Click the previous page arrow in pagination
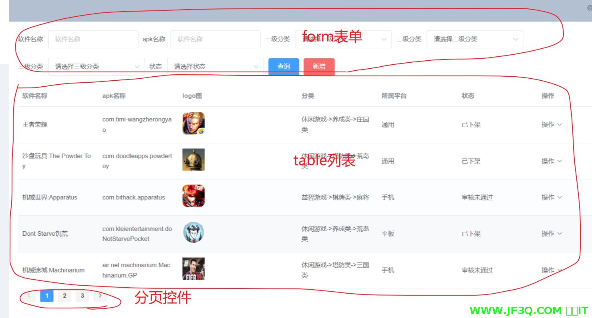Image resolution: width=592 pixels, height=318 pixels. 28,296
